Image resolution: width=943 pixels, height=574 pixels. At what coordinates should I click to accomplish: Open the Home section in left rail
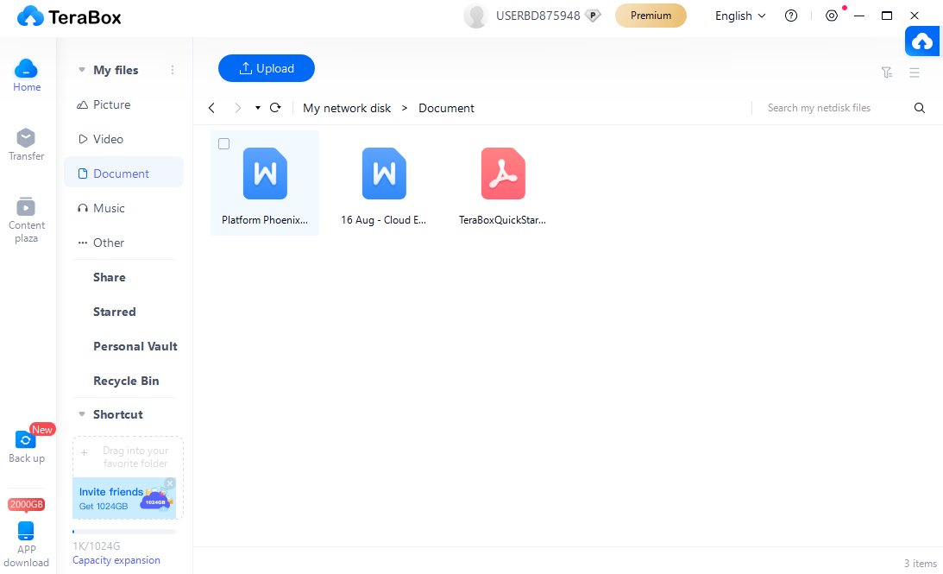27,76
